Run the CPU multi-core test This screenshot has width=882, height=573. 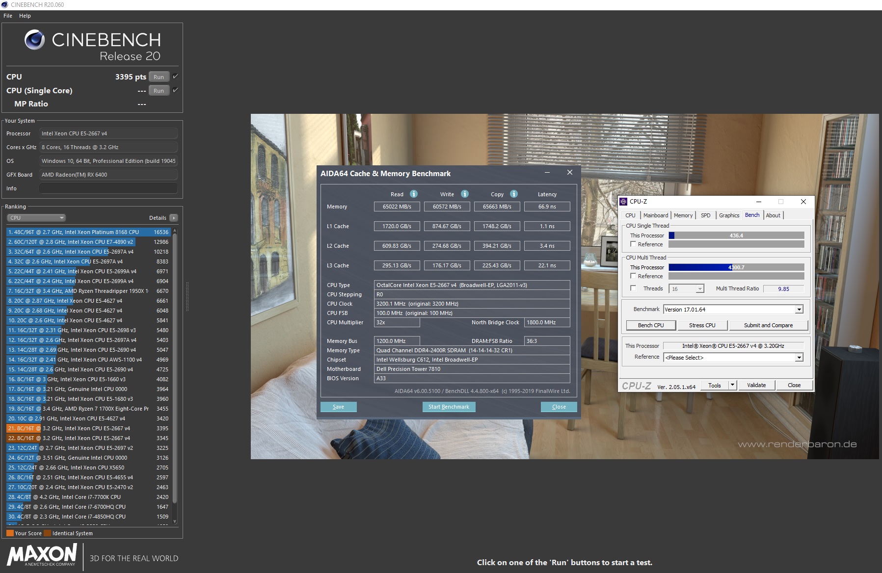[x=159, y=77]
